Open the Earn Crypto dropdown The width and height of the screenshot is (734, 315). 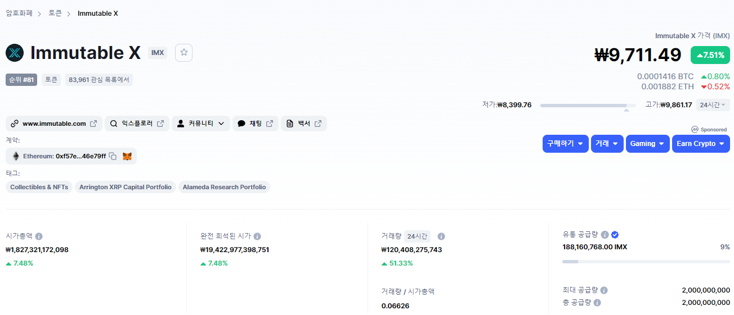click(x=701, y=144)
